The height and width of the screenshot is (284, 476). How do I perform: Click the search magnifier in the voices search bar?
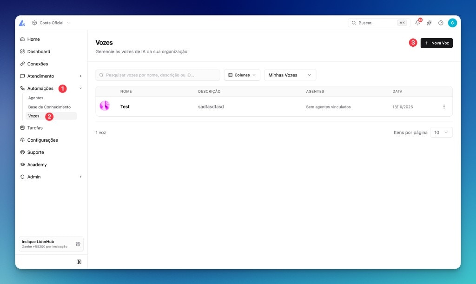click(101, 75)
